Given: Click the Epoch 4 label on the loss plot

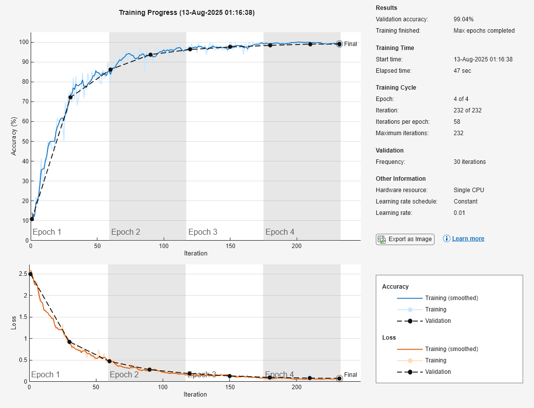Looking at the screenshot, I should [x=280, y=375].
